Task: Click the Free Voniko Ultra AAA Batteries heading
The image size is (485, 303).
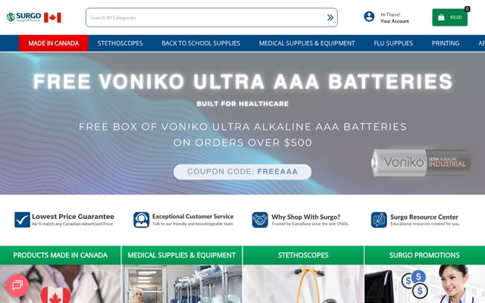Action: pos(242,82)
